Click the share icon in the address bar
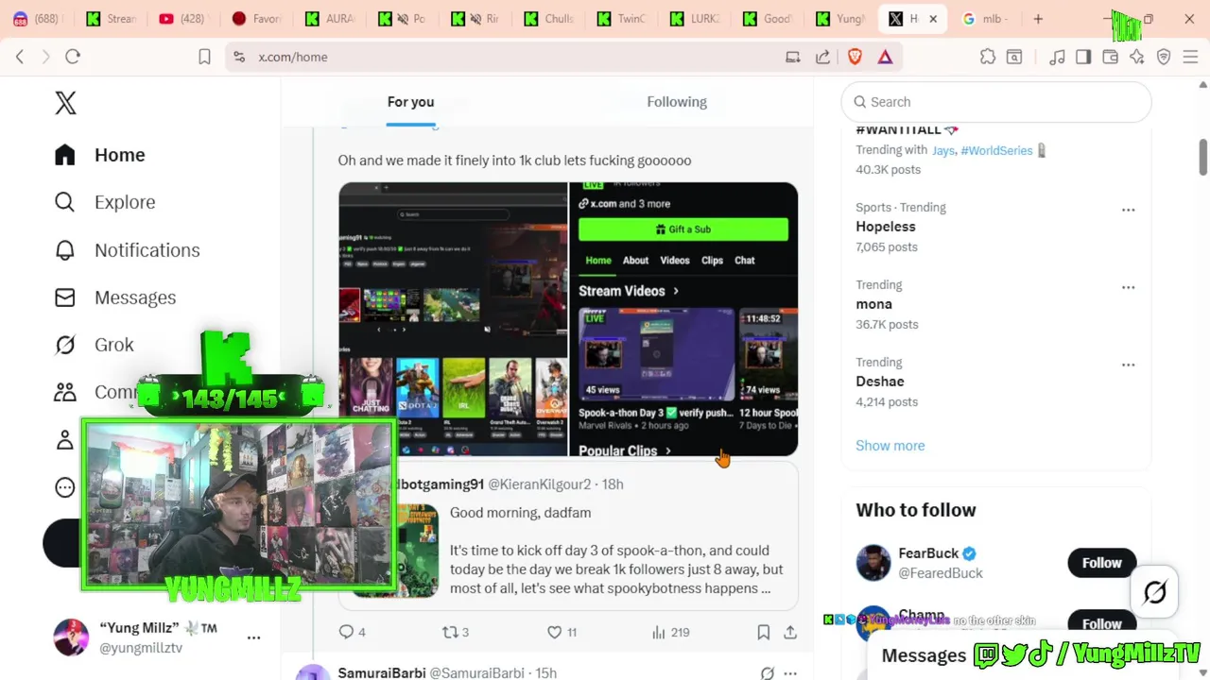The width and height of the screenshot is (1210, 680). [x=823, y=57]
